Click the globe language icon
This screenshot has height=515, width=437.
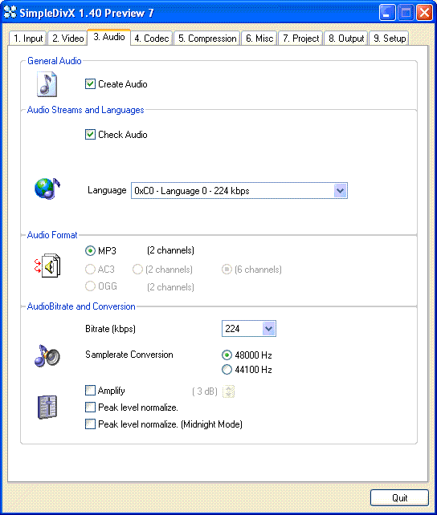pos(47,189)
